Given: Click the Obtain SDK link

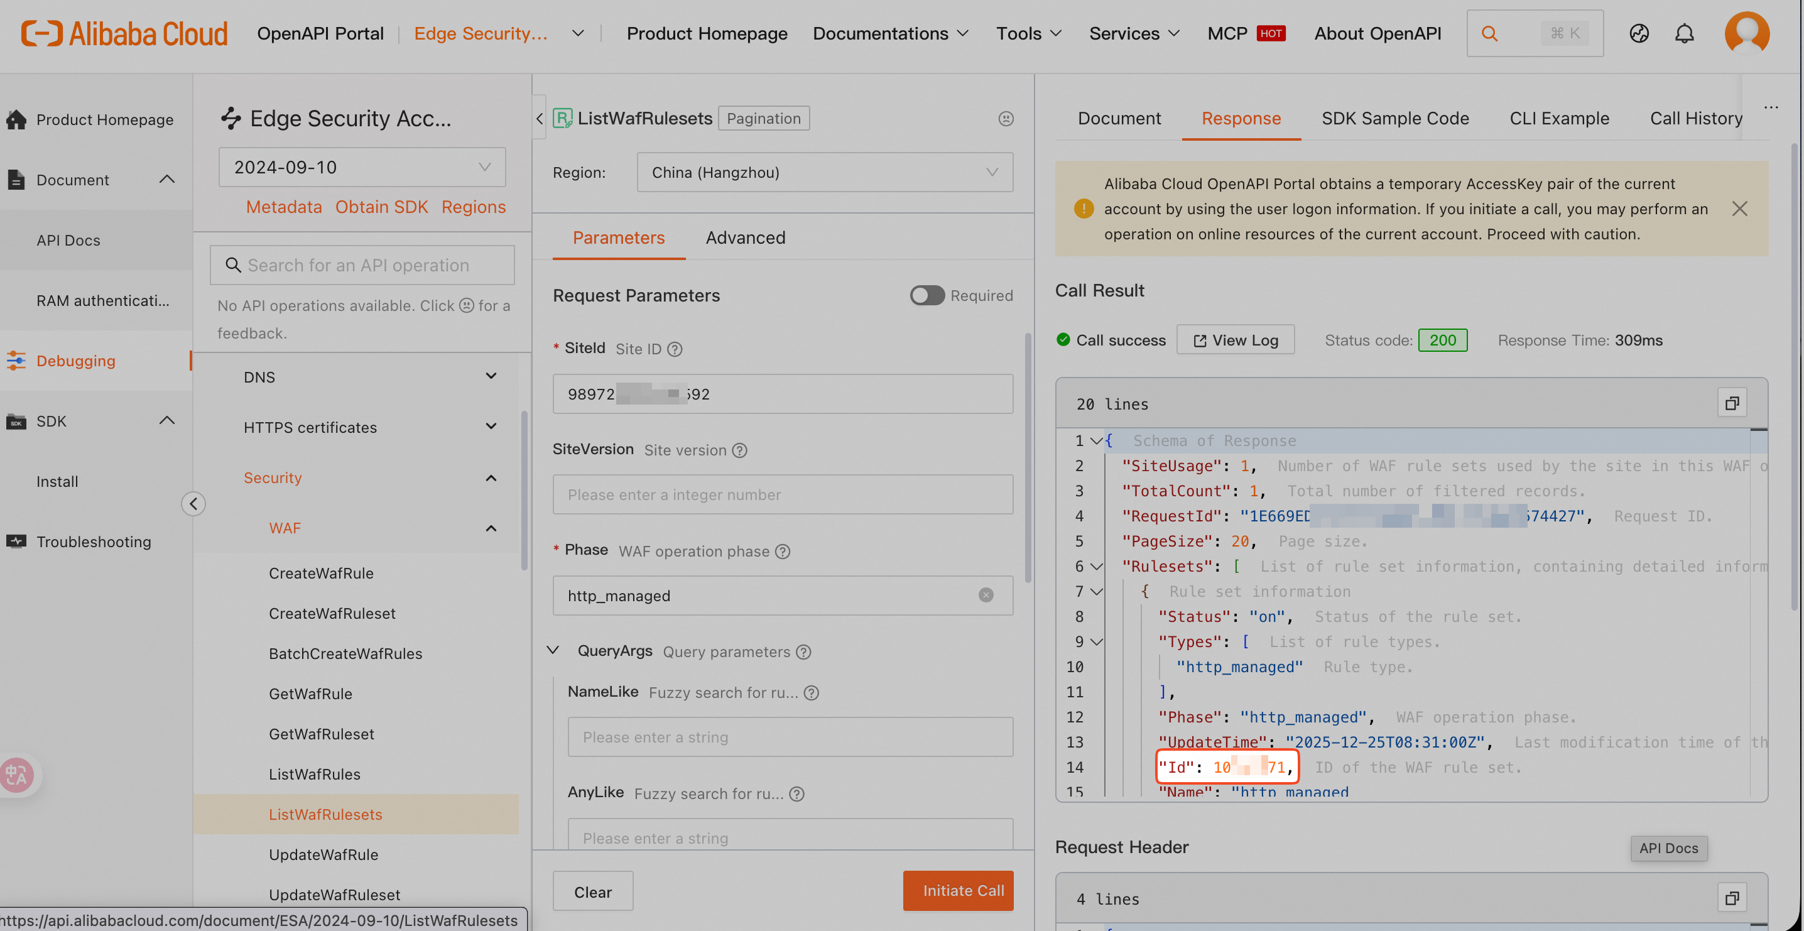Looking at the screenshot, I should click(x=381, y=207).
